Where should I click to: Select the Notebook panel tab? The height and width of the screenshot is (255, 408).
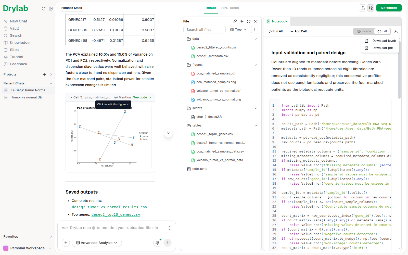click(x=277, y=21)
